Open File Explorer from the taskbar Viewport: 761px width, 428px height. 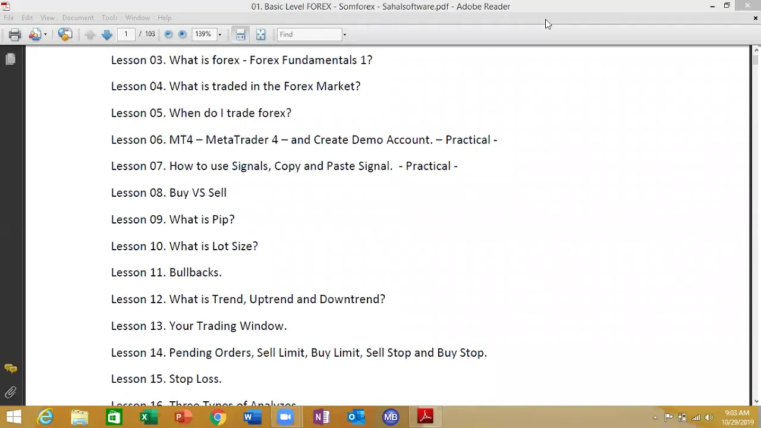tap(80, 417)
